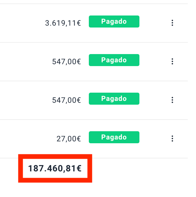Click the Pagado badge next to 27,00€
The image size is (196, 197).
point(114,137)
